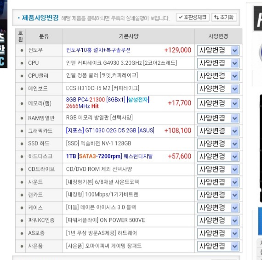Click compatibility dot in 그래픽카드 row

point(22,131)
